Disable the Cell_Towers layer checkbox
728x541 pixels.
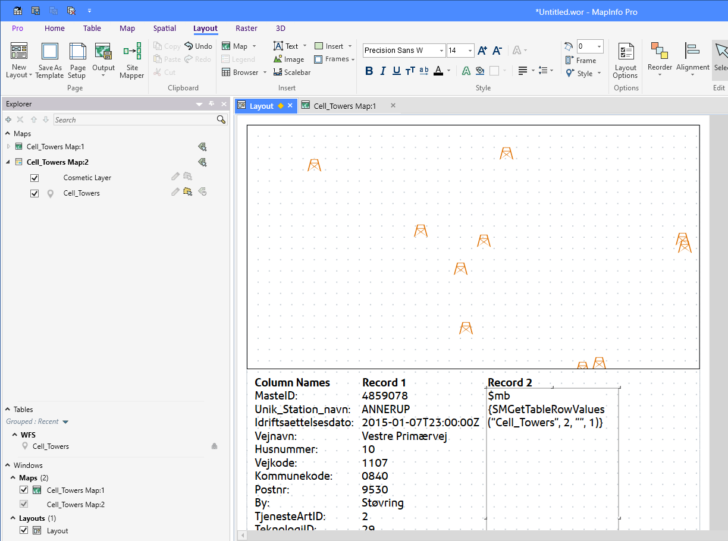[34, 193]
